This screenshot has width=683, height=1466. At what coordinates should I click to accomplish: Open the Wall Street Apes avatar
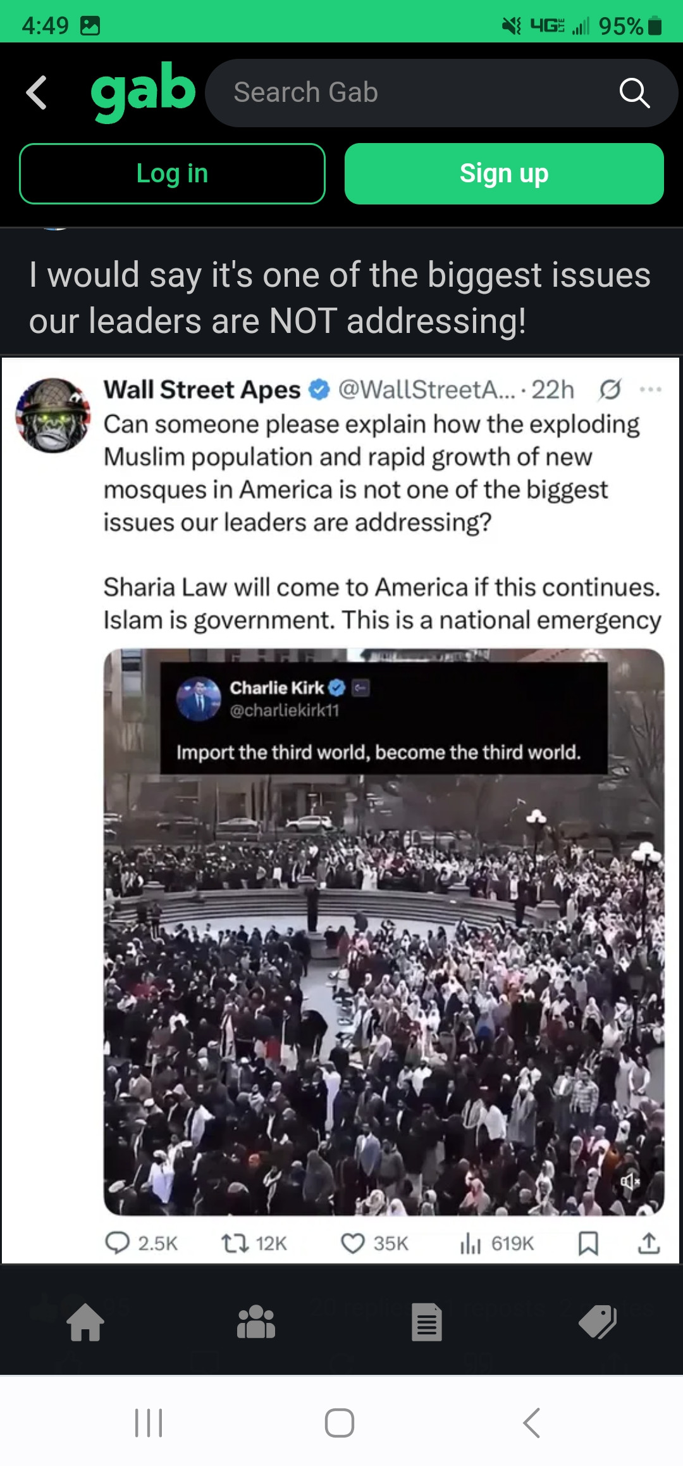53,415
